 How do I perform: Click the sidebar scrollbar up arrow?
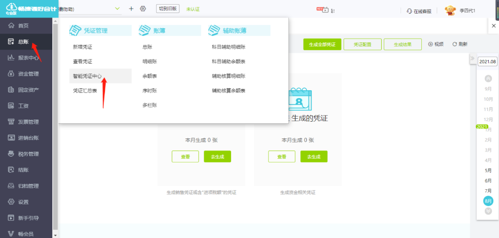55,21
